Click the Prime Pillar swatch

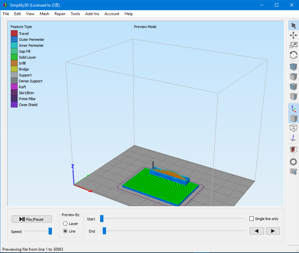pos(14,98)
